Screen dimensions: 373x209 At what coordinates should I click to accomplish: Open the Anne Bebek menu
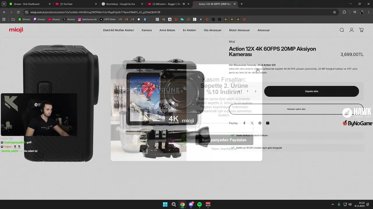[x=167, y=30]
